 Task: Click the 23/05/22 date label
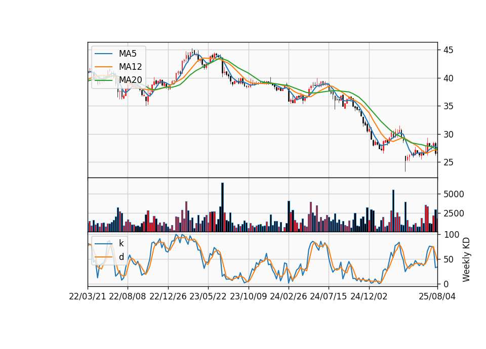tap(208, 296)
